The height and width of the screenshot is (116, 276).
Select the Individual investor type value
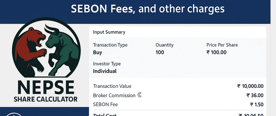point(105,71)
